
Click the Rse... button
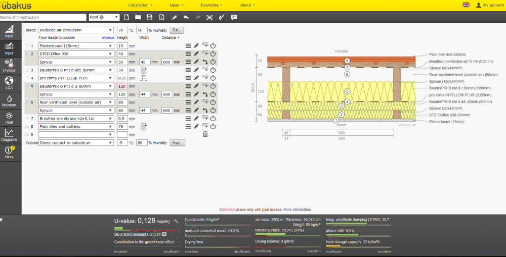coord(177,143)
